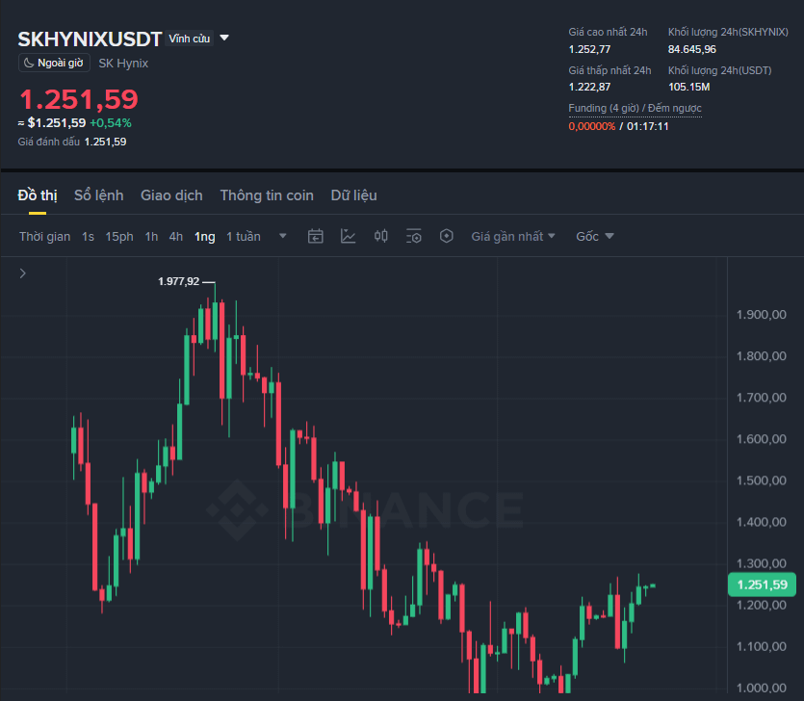The height and width of the screenshot is (701, 804).
Task: Open the SKHYNIXUSDT pair selector arrow
Action: click(224, 38)
